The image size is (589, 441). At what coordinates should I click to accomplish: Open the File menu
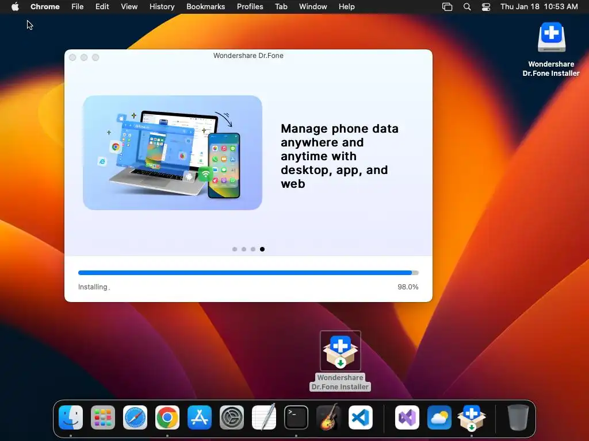click(x=78, y=7)
